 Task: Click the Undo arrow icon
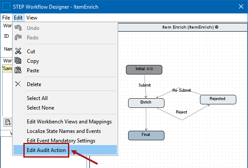(18, 28)
